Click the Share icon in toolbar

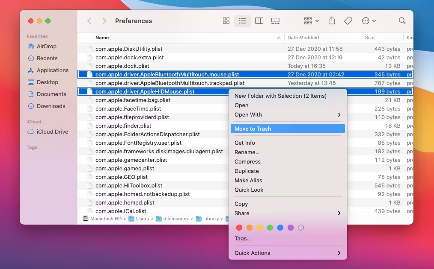tap(332, 21)
